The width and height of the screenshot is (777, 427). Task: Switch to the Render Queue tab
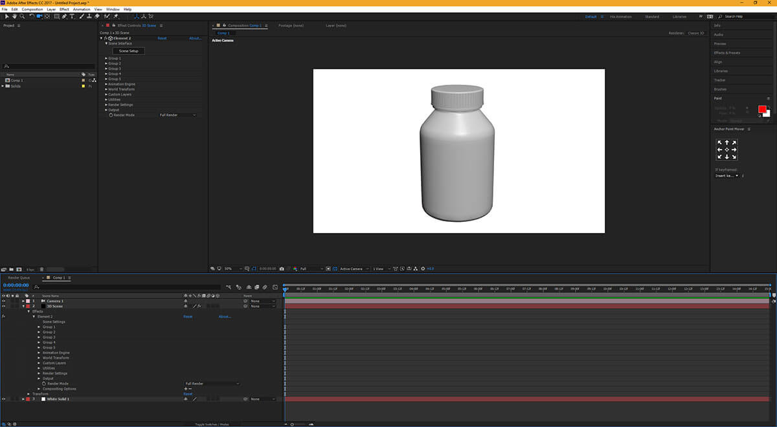tap(19, 278)
